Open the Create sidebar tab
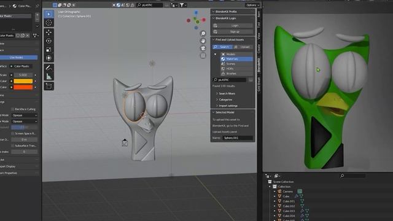Screen dimensions: 393x221 pyautogui.click(x=259, y=48)
